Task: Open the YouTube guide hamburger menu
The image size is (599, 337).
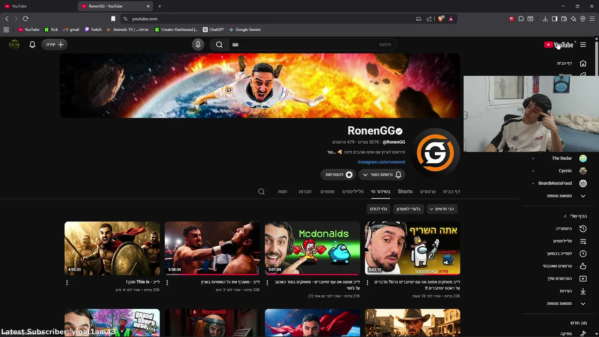Action: click(583, 45)
